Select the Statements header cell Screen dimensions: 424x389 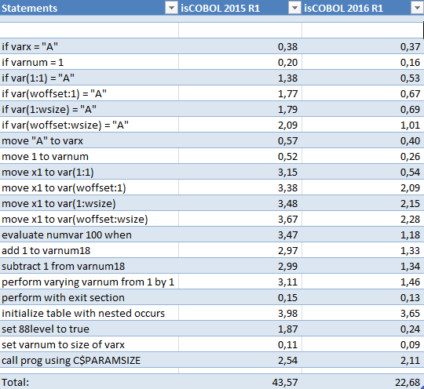(90, 8)
